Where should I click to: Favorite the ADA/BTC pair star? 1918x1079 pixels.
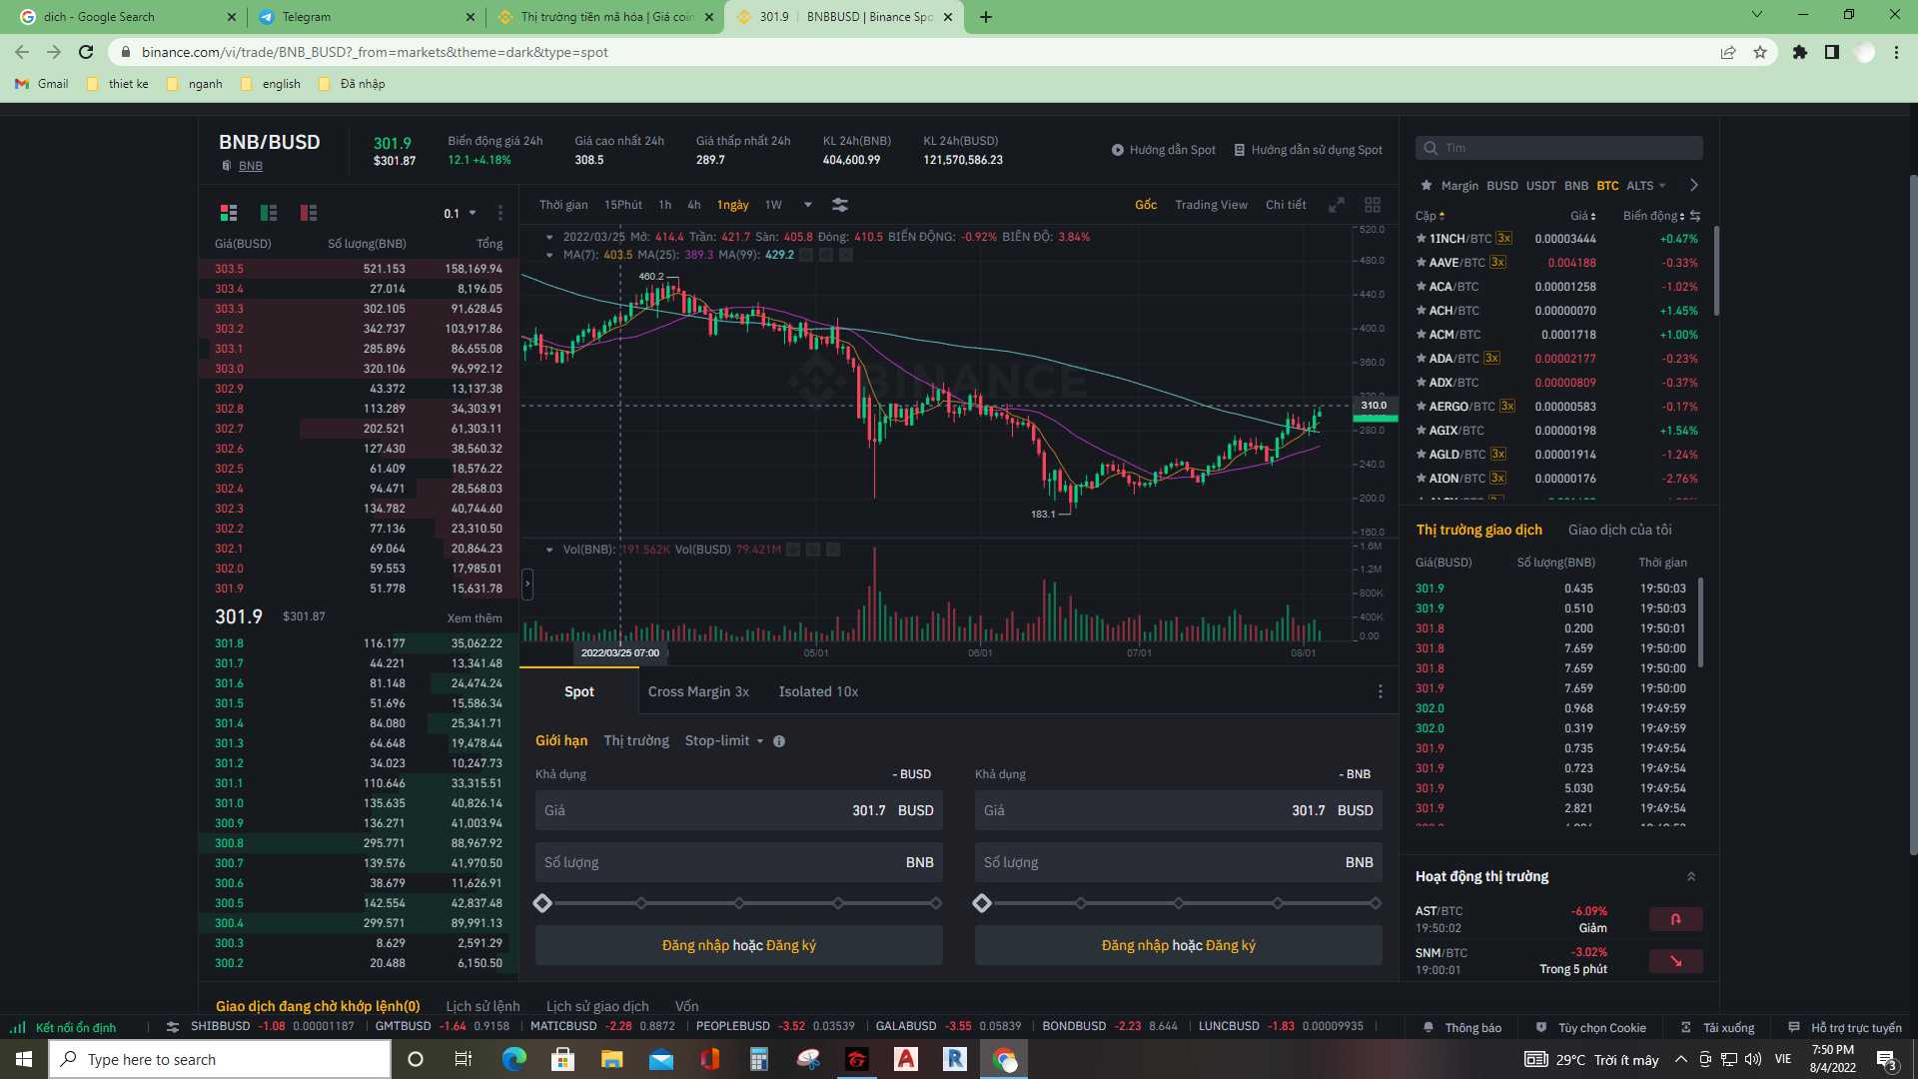[1422, 359]
